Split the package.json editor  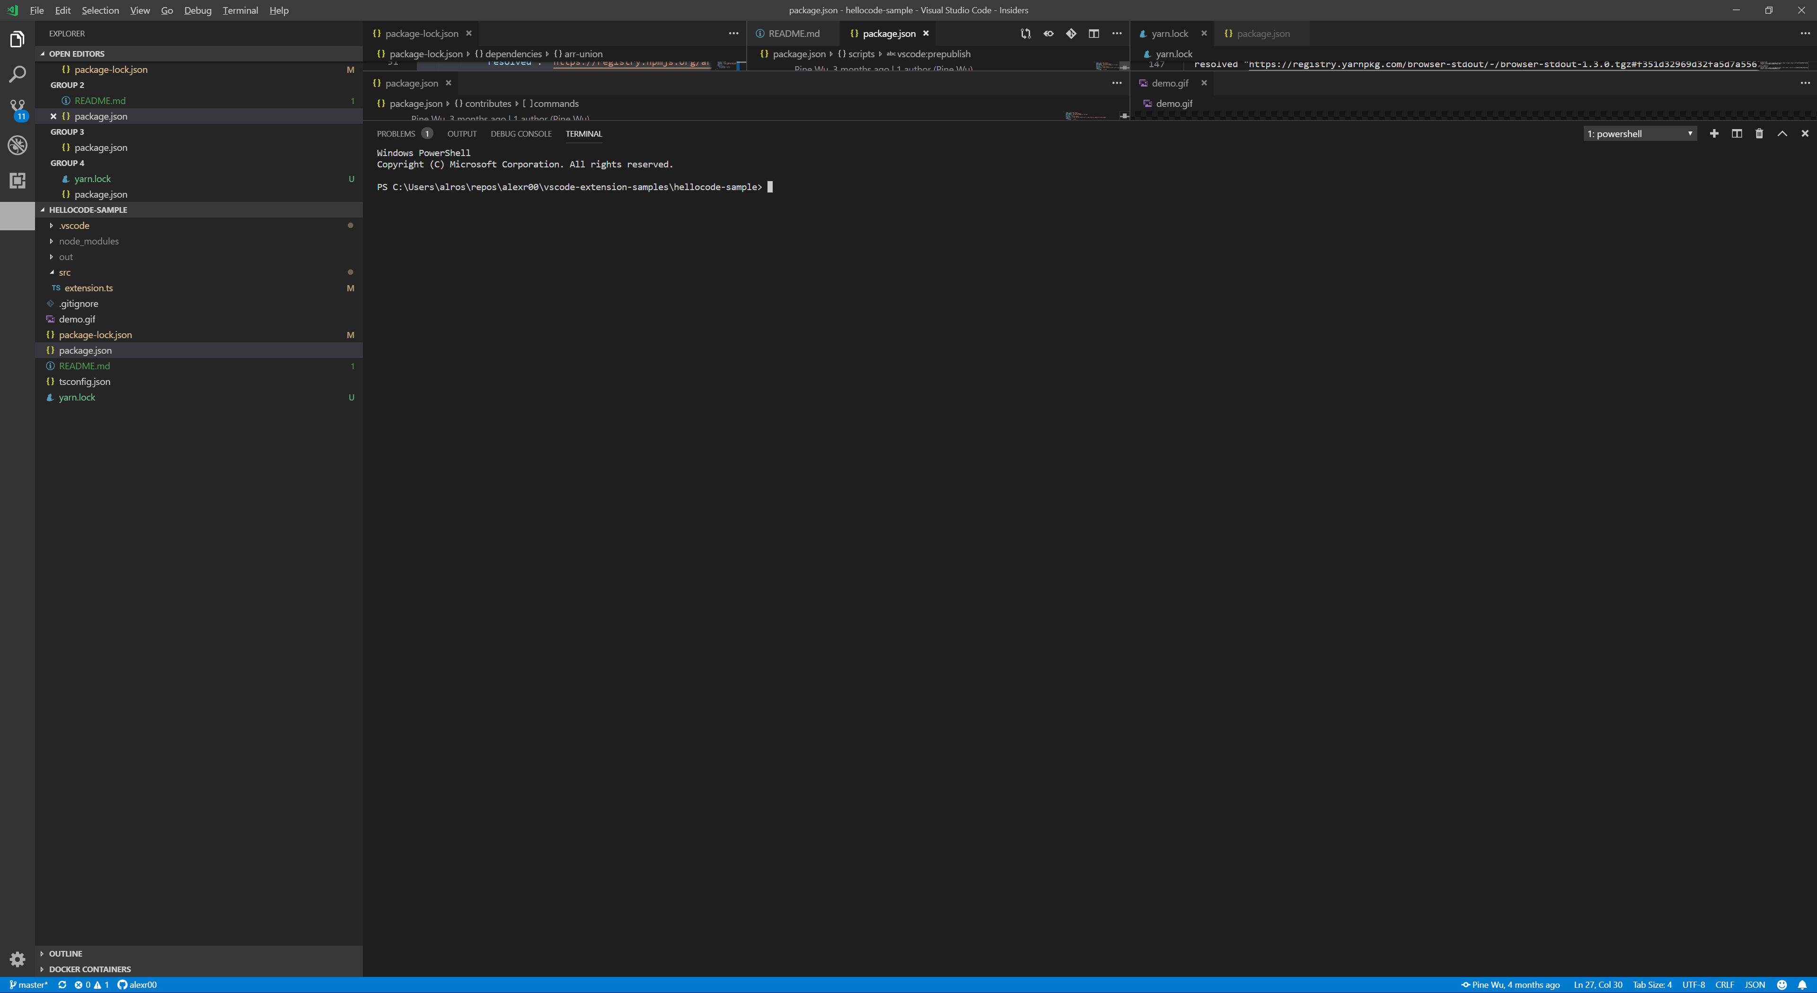point(1095,33)
